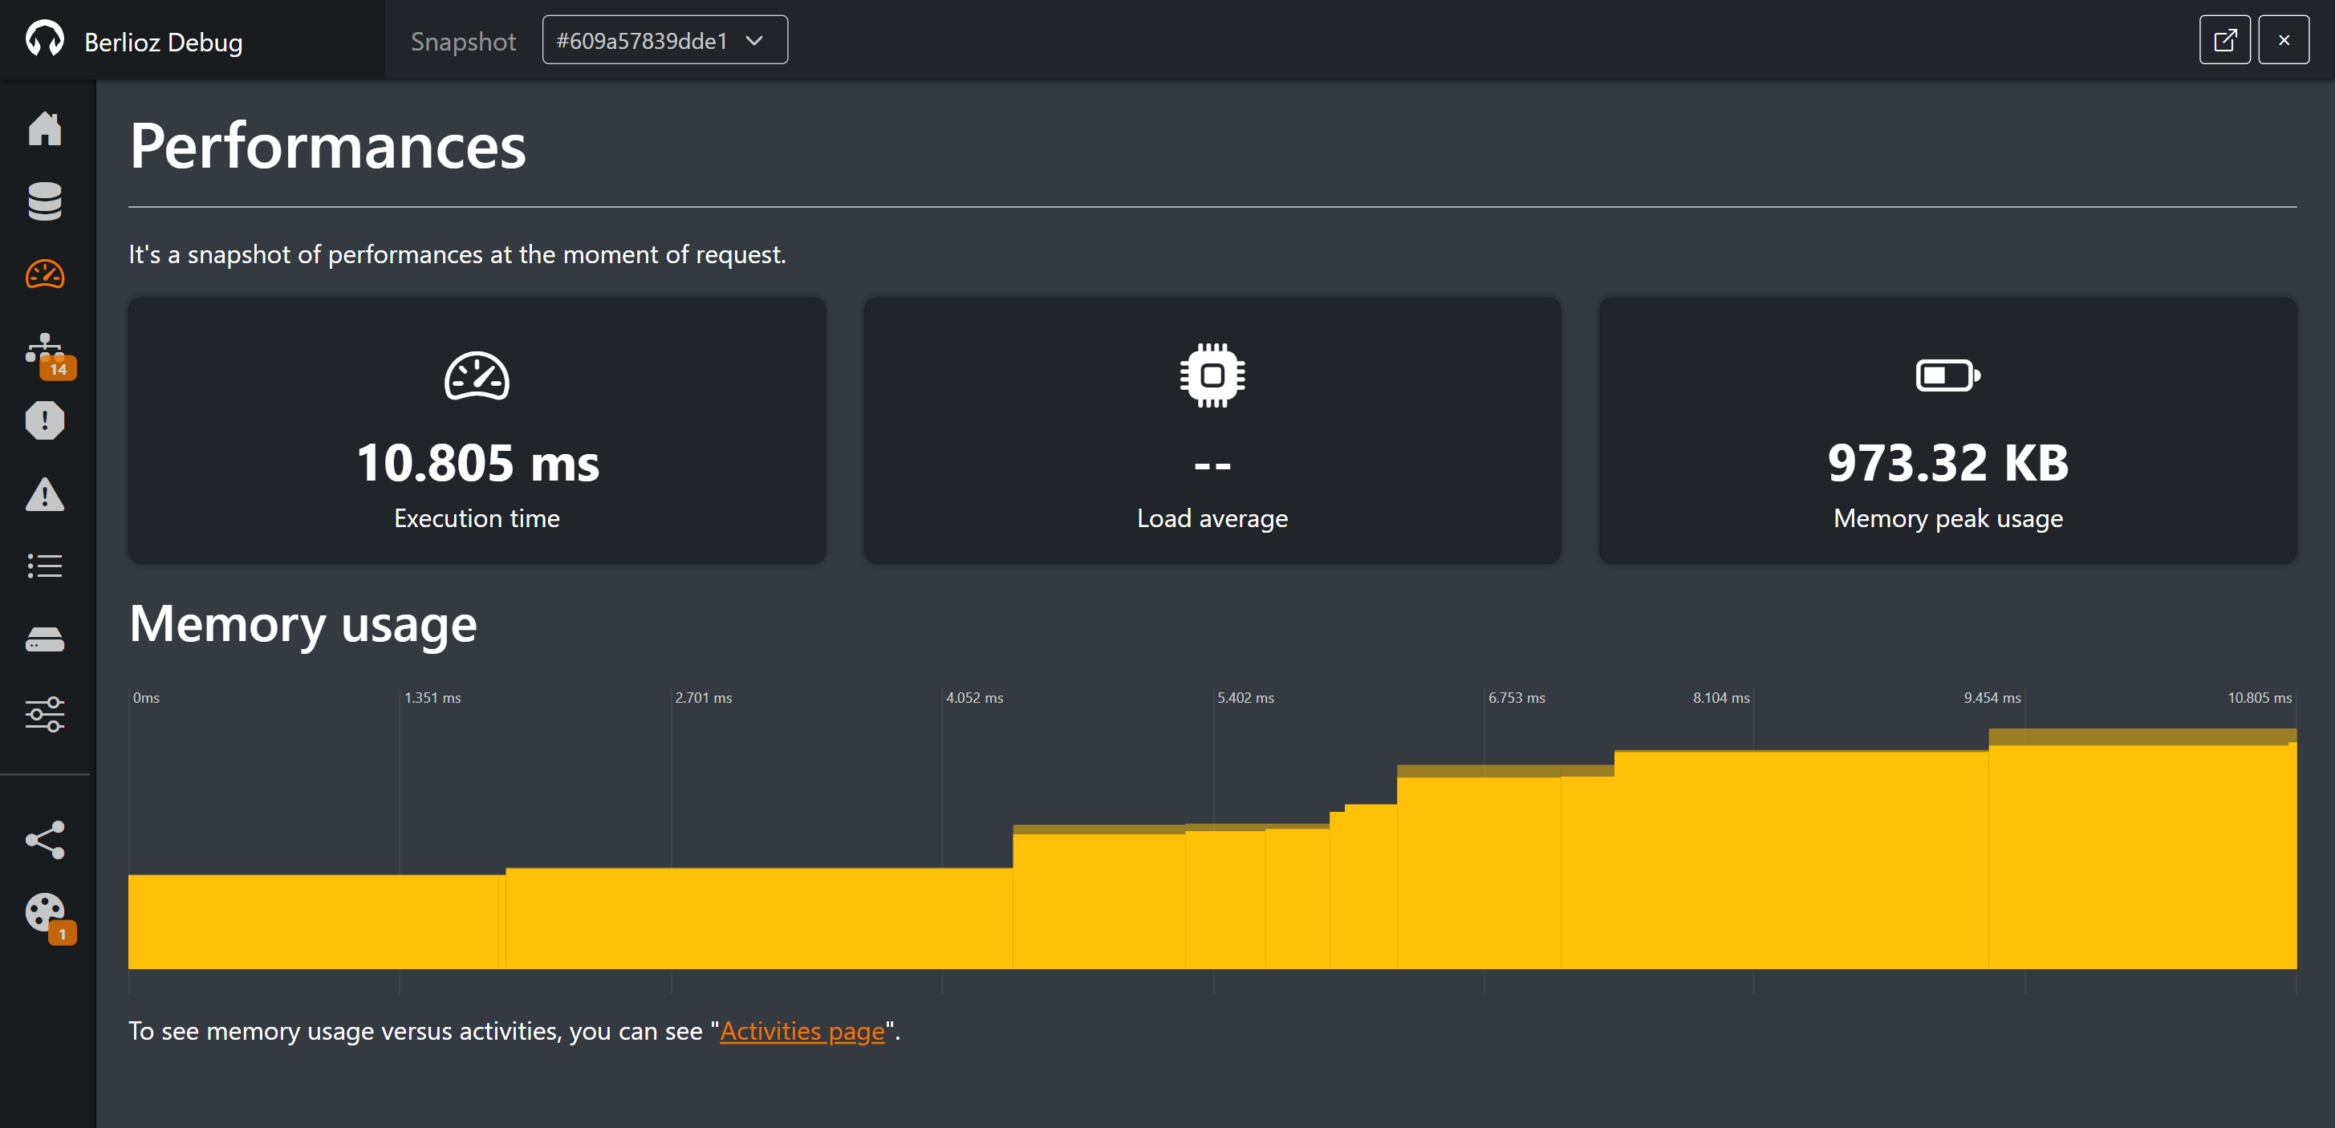The image size is (2335, 1128).
Task: Click the Berlioz Debug logo
Action: [x=136, y=41]
